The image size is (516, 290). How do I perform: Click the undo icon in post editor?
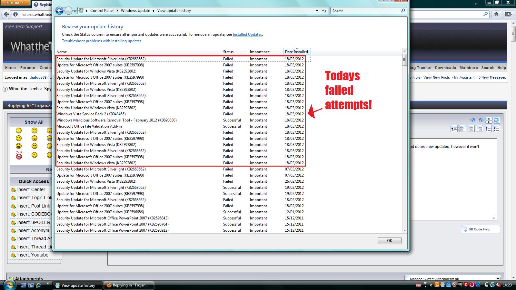(473, 120)
